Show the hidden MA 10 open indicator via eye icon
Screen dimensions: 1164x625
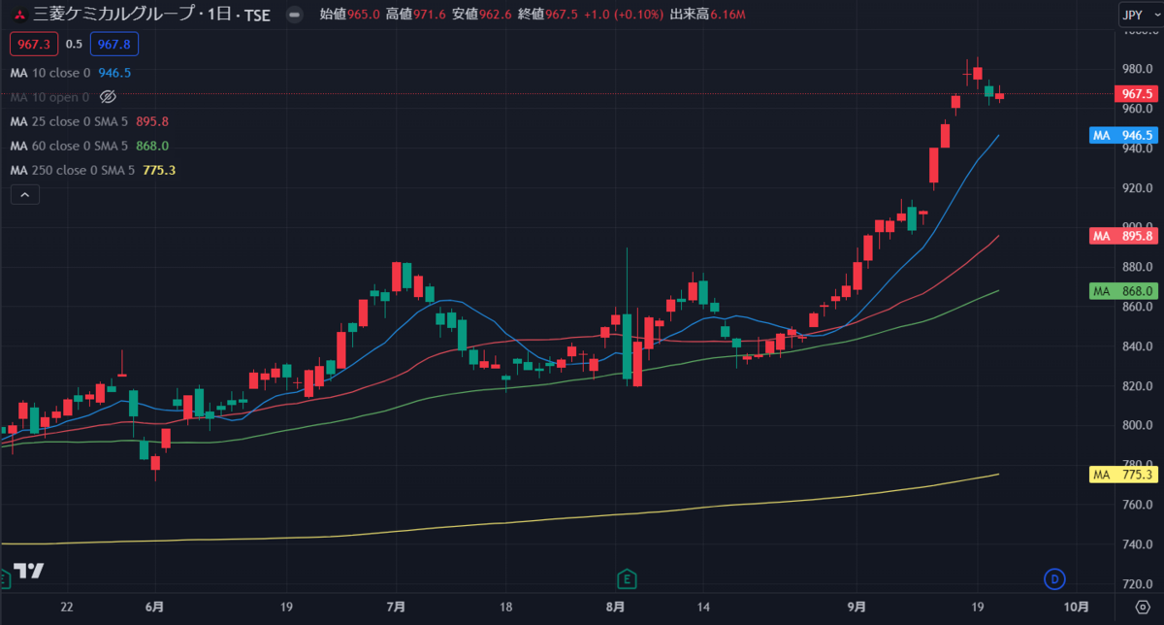(108, 97)
